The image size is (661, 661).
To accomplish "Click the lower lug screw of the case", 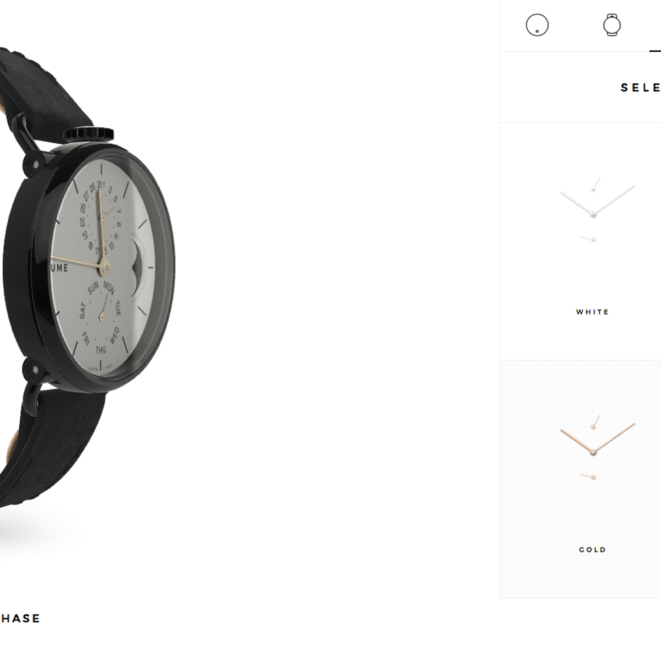I will point(34,370).
